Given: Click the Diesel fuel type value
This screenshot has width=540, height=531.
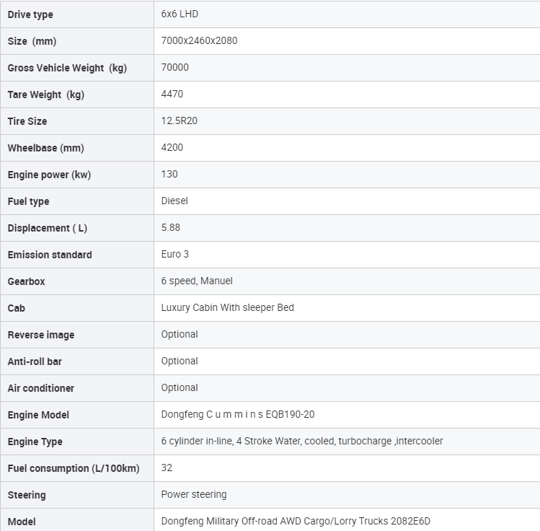Looking at the screenshot, I should [x=174, y=201].
